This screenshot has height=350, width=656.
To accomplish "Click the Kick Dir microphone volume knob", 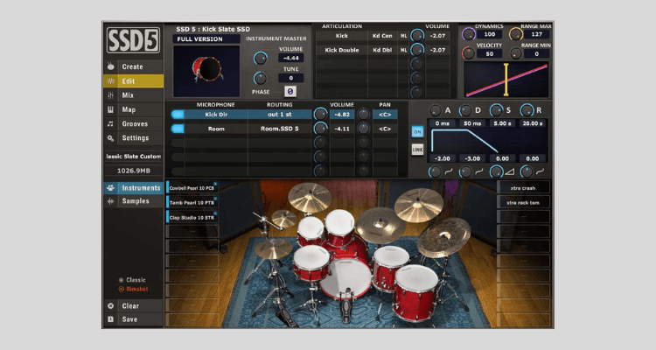I will pyautogui.click(x=320, y=115).
